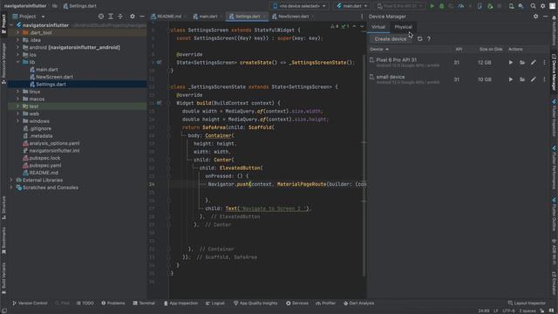
Task: Hide the Device Manager panel with minus icon
Action: 545,17
